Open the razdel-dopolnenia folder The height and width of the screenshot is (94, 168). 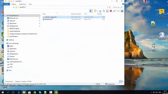point(15,31)
